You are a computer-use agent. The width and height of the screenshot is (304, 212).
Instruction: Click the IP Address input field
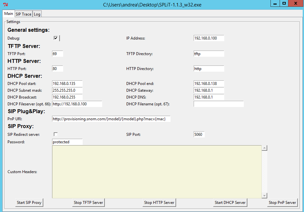coord(209,38)
